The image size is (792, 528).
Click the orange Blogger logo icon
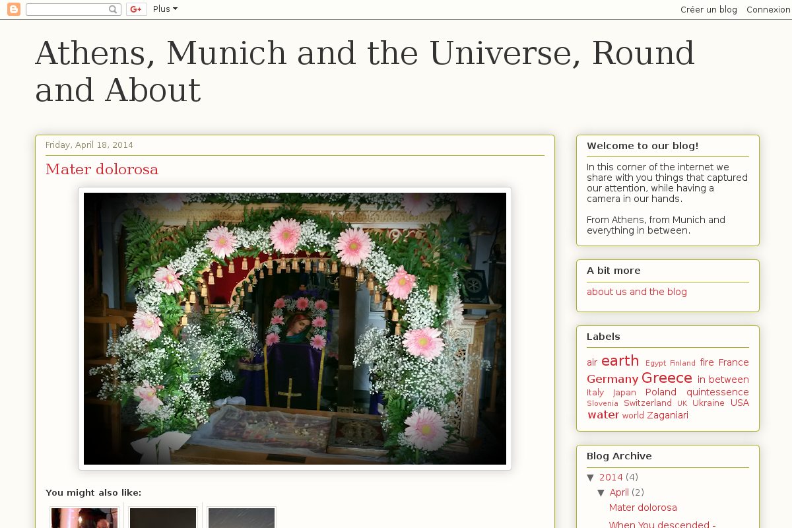pos(14,9)
